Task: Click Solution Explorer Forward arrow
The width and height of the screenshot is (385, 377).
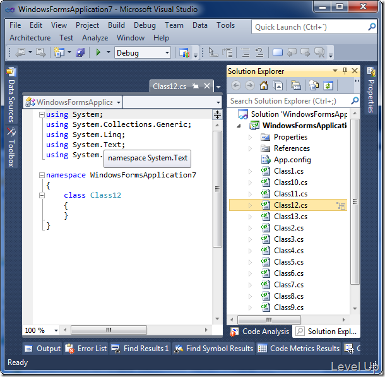Action: 250,86
